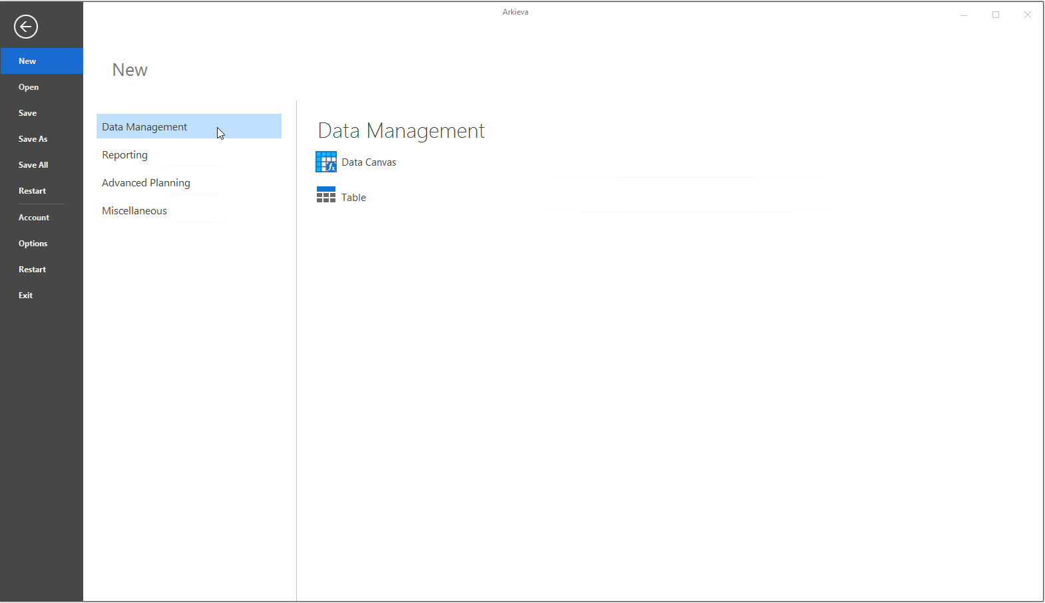Minimize the Arkieva window
The width and height of the screenshot is (1045, 603).
coord(963,15)
